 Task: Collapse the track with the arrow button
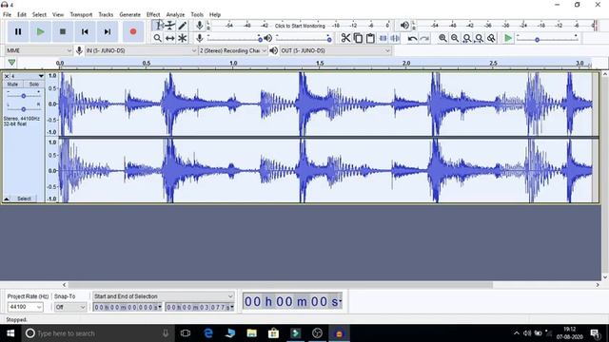click(7, 199)
